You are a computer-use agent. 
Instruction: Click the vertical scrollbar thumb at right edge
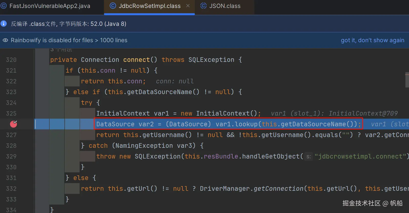[x=407, y=80]
